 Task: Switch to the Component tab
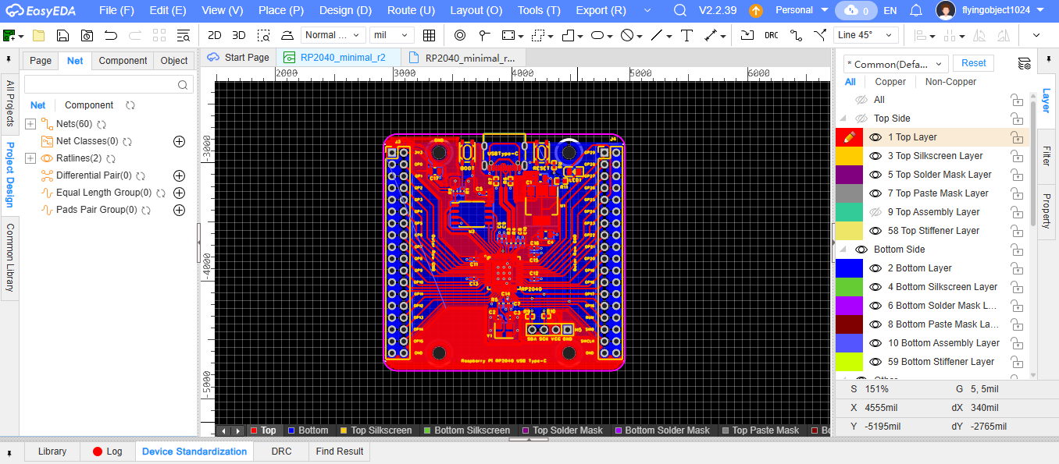123,61
